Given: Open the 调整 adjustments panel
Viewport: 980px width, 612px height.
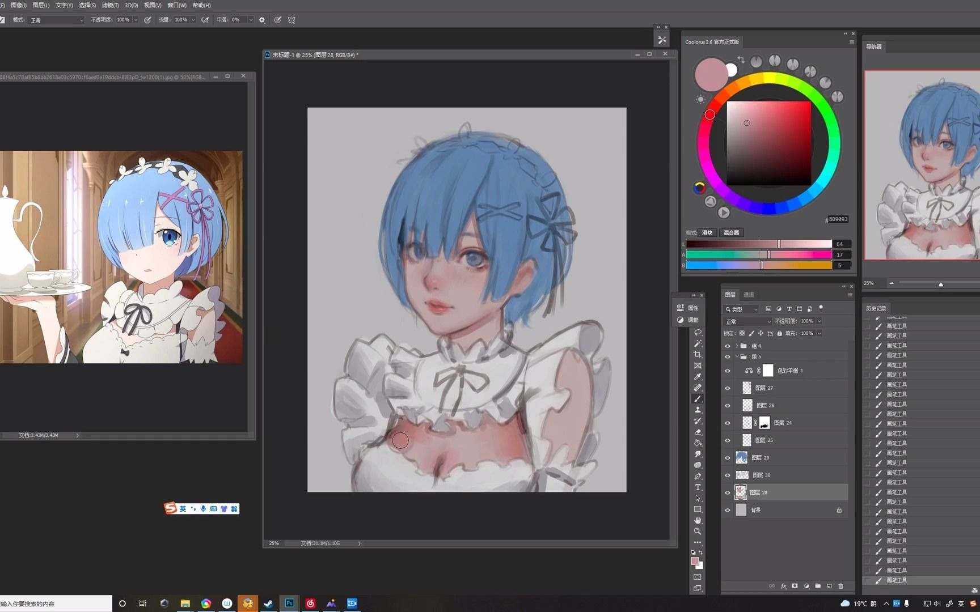Looking at the screenshot, I should 688,320.
